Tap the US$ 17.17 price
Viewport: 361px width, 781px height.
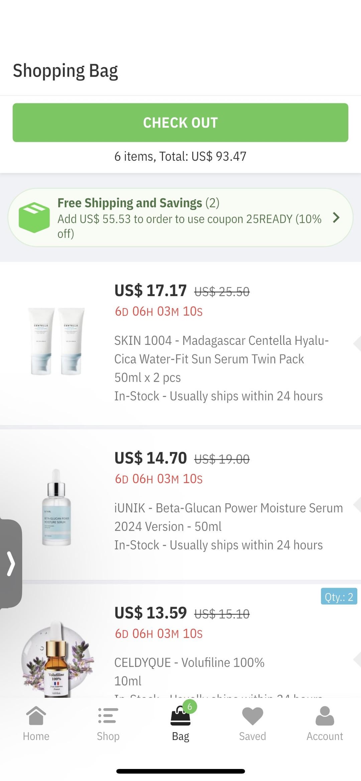[150, 290]
